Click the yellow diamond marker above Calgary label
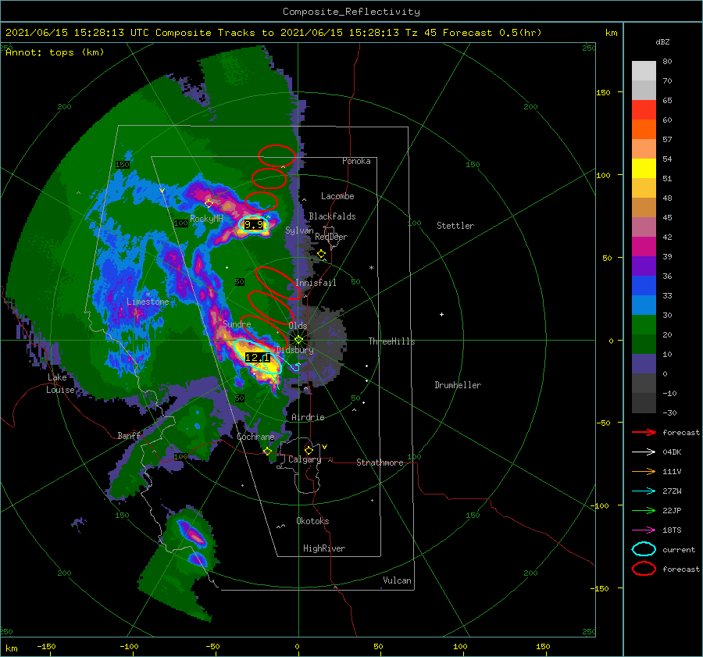The height and width of the screenshot is (657, 703). (x=309, y=450)
